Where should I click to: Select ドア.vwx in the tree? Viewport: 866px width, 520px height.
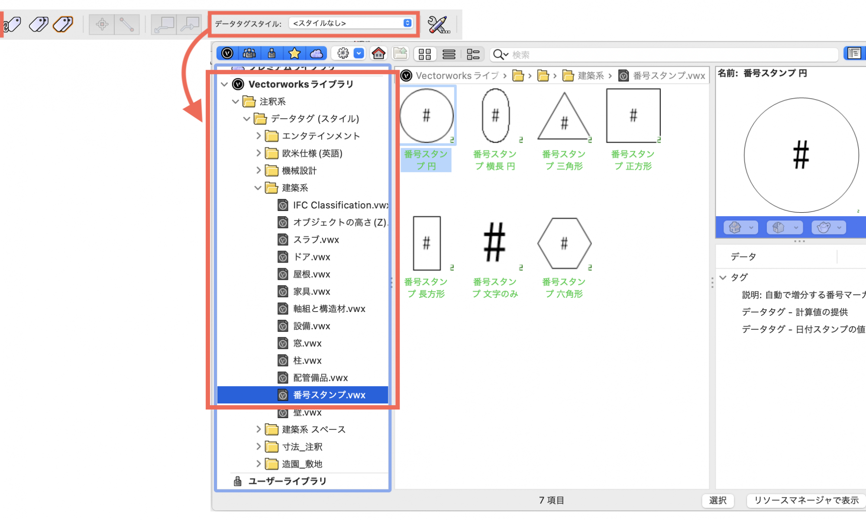click(304, 257)
